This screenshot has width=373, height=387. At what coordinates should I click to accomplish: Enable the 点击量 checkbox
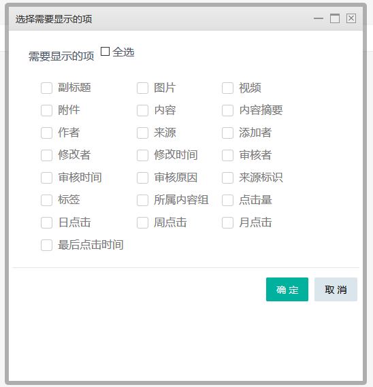point(227,200)
